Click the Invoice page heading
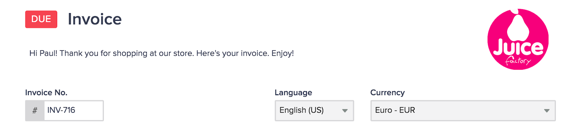565x137 pixels. point(95,19)
